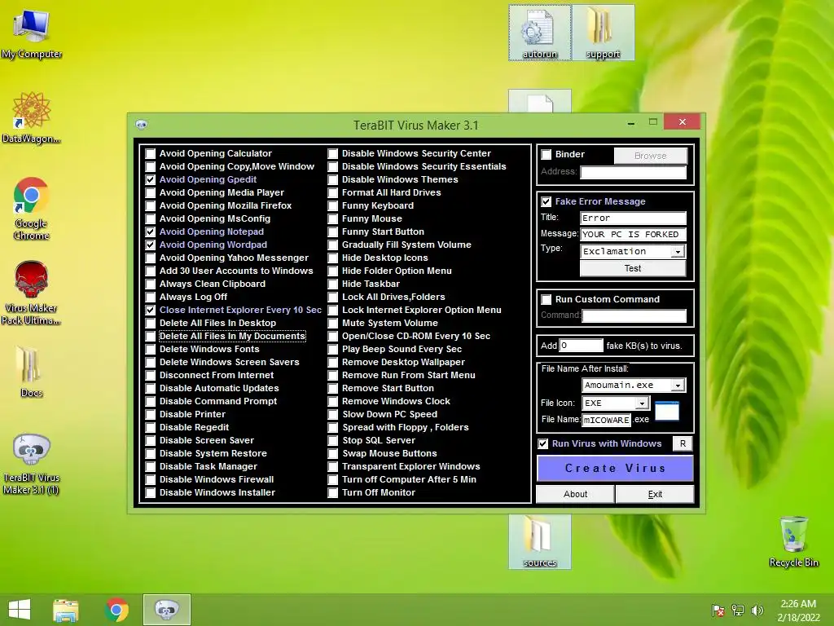Select TeraBIT Virus Maker 3.1 (1) desktop icon

click(32, 464)
